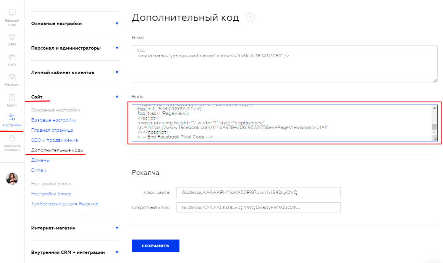Viewport: 443px width, 263px height.
Task: Click the Ключ сайта input field
Action: 259,192
